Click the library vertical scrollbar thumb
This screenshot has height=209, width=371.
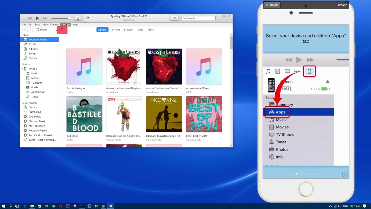click(x=231, y=43)
